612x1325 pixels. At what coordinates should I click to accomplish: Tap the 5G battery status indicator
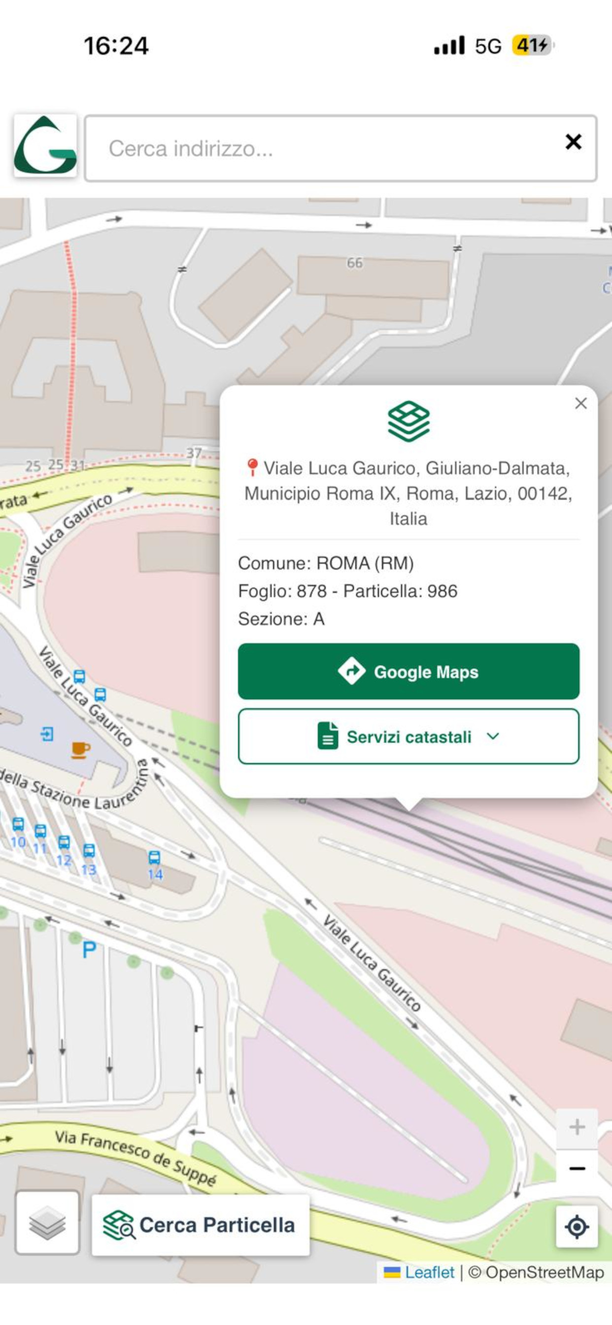pyautogui.click(x=533, y=45)
